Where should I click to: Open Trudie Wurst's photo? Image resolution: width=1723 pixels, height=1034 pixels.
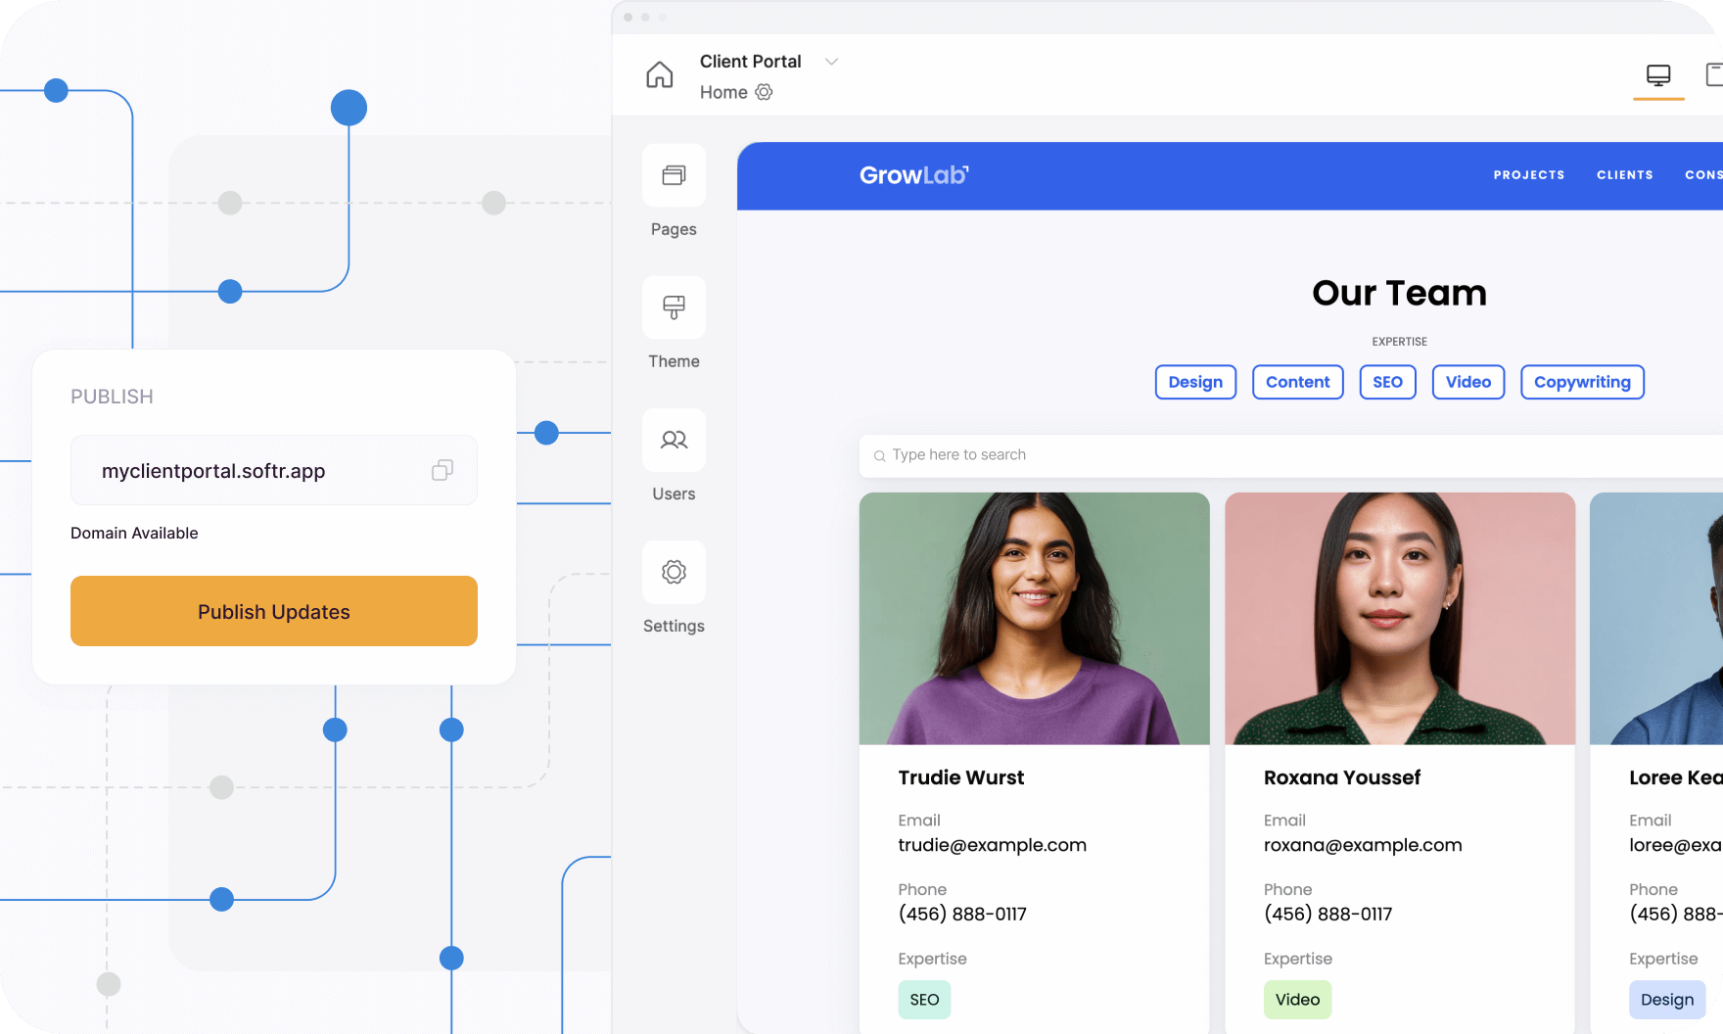click(x=1035, y=619)
